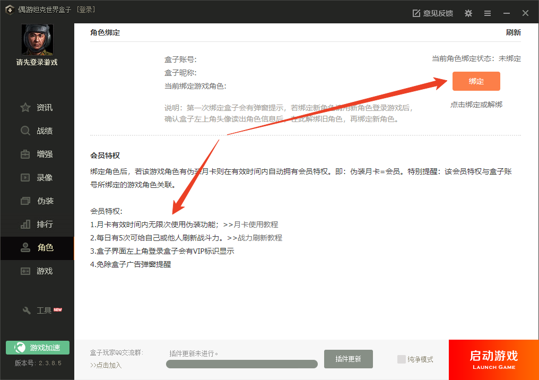539x380 pixels.
Task: Click the 刷新 refresh link
Action: [513, 32]
